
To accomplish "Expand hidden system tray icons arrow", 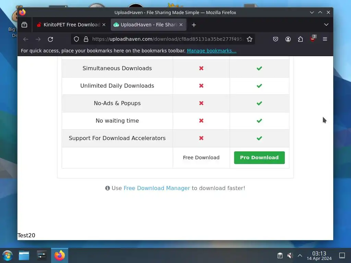I will [300, 255].
